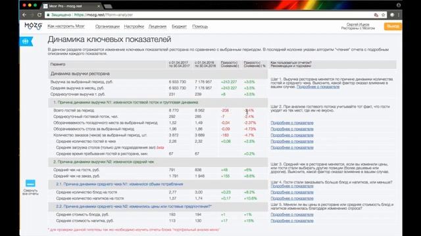The width and height of the screenshot is (421, 236).
Task: Open details link for seat turnover row
Action: coord(292,123)
